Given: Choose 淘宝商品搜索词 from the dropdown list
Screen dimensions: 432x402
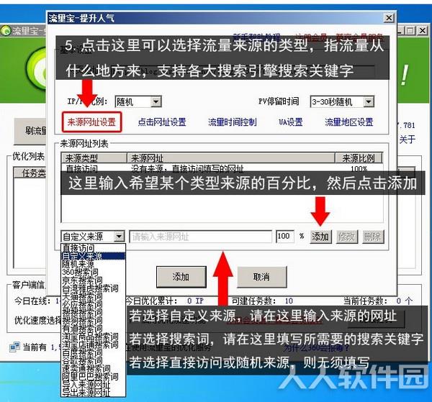Looking at the screenshot, I should coord(94,337).
